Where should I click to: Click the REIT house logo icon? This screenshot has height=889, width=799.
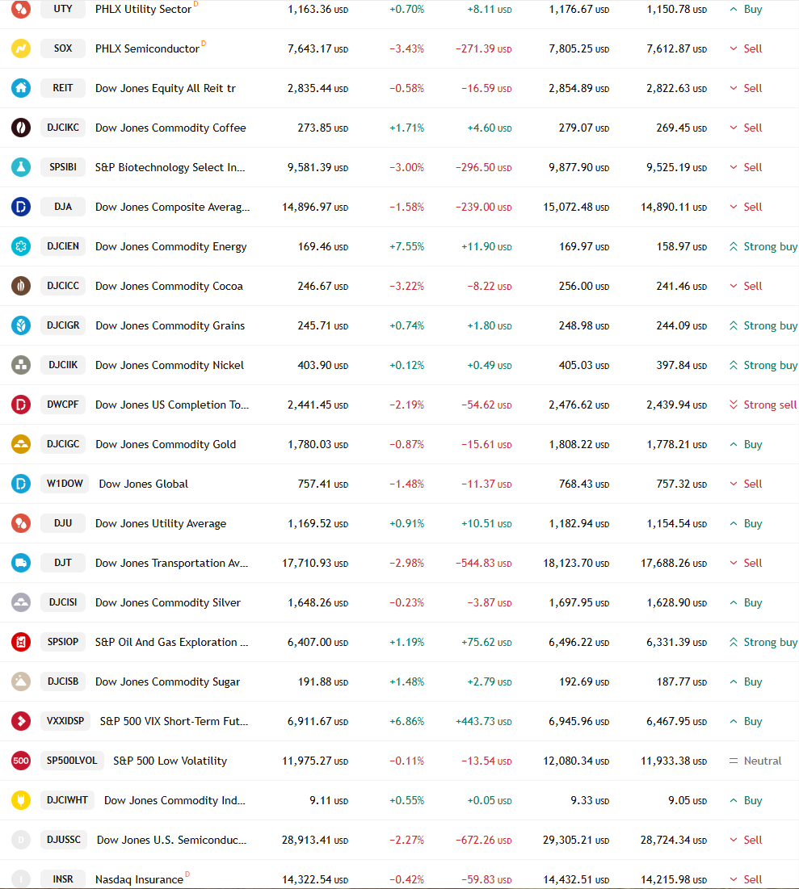pyautogui.click(x=21, y=88)
